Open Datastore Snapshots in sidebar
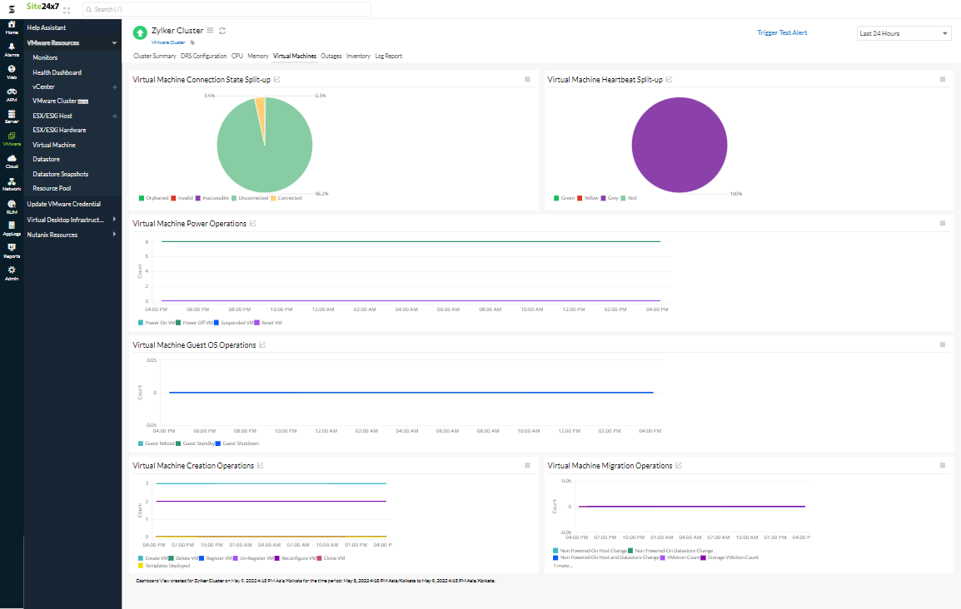 (x=60, y=174)
